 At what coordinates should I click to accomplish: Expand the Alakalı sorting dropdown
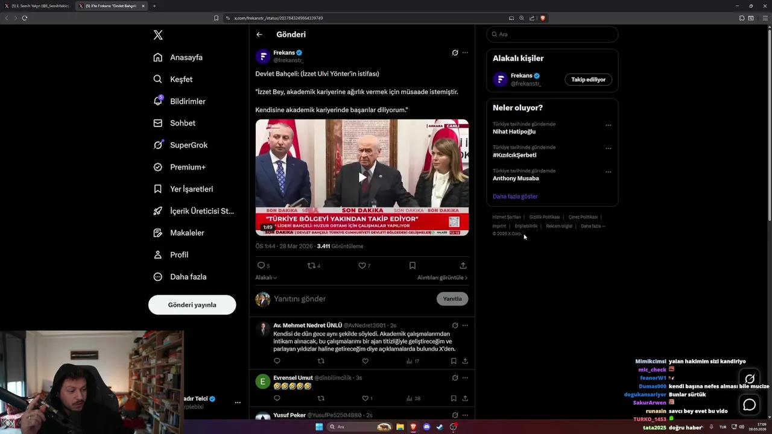click(266, 278)
